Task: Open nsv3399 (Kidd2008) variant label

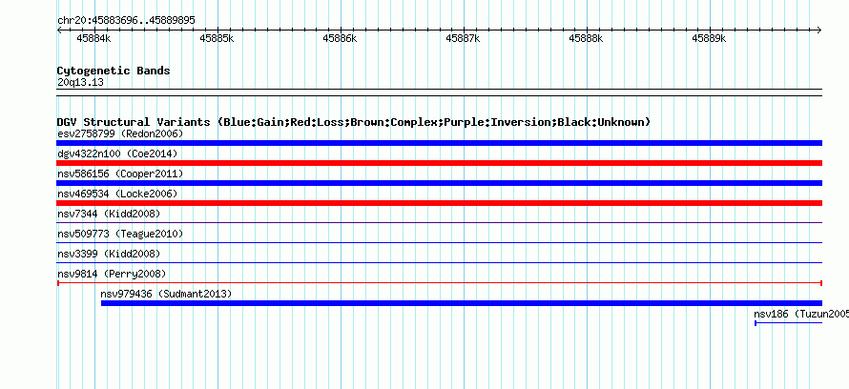Action: pos(109,254)
